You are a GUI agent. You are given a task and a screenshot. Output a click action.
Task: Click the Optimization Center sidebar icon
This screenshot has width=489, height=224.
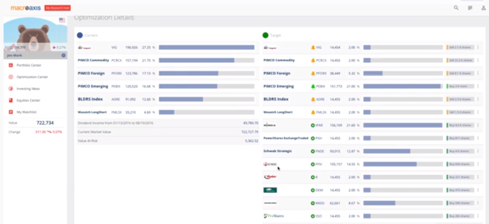[x=11, y=77]
